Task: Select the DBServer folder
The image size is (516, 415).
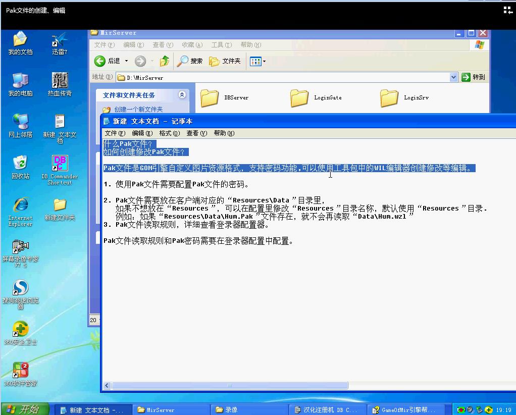Action: point(225,98)
